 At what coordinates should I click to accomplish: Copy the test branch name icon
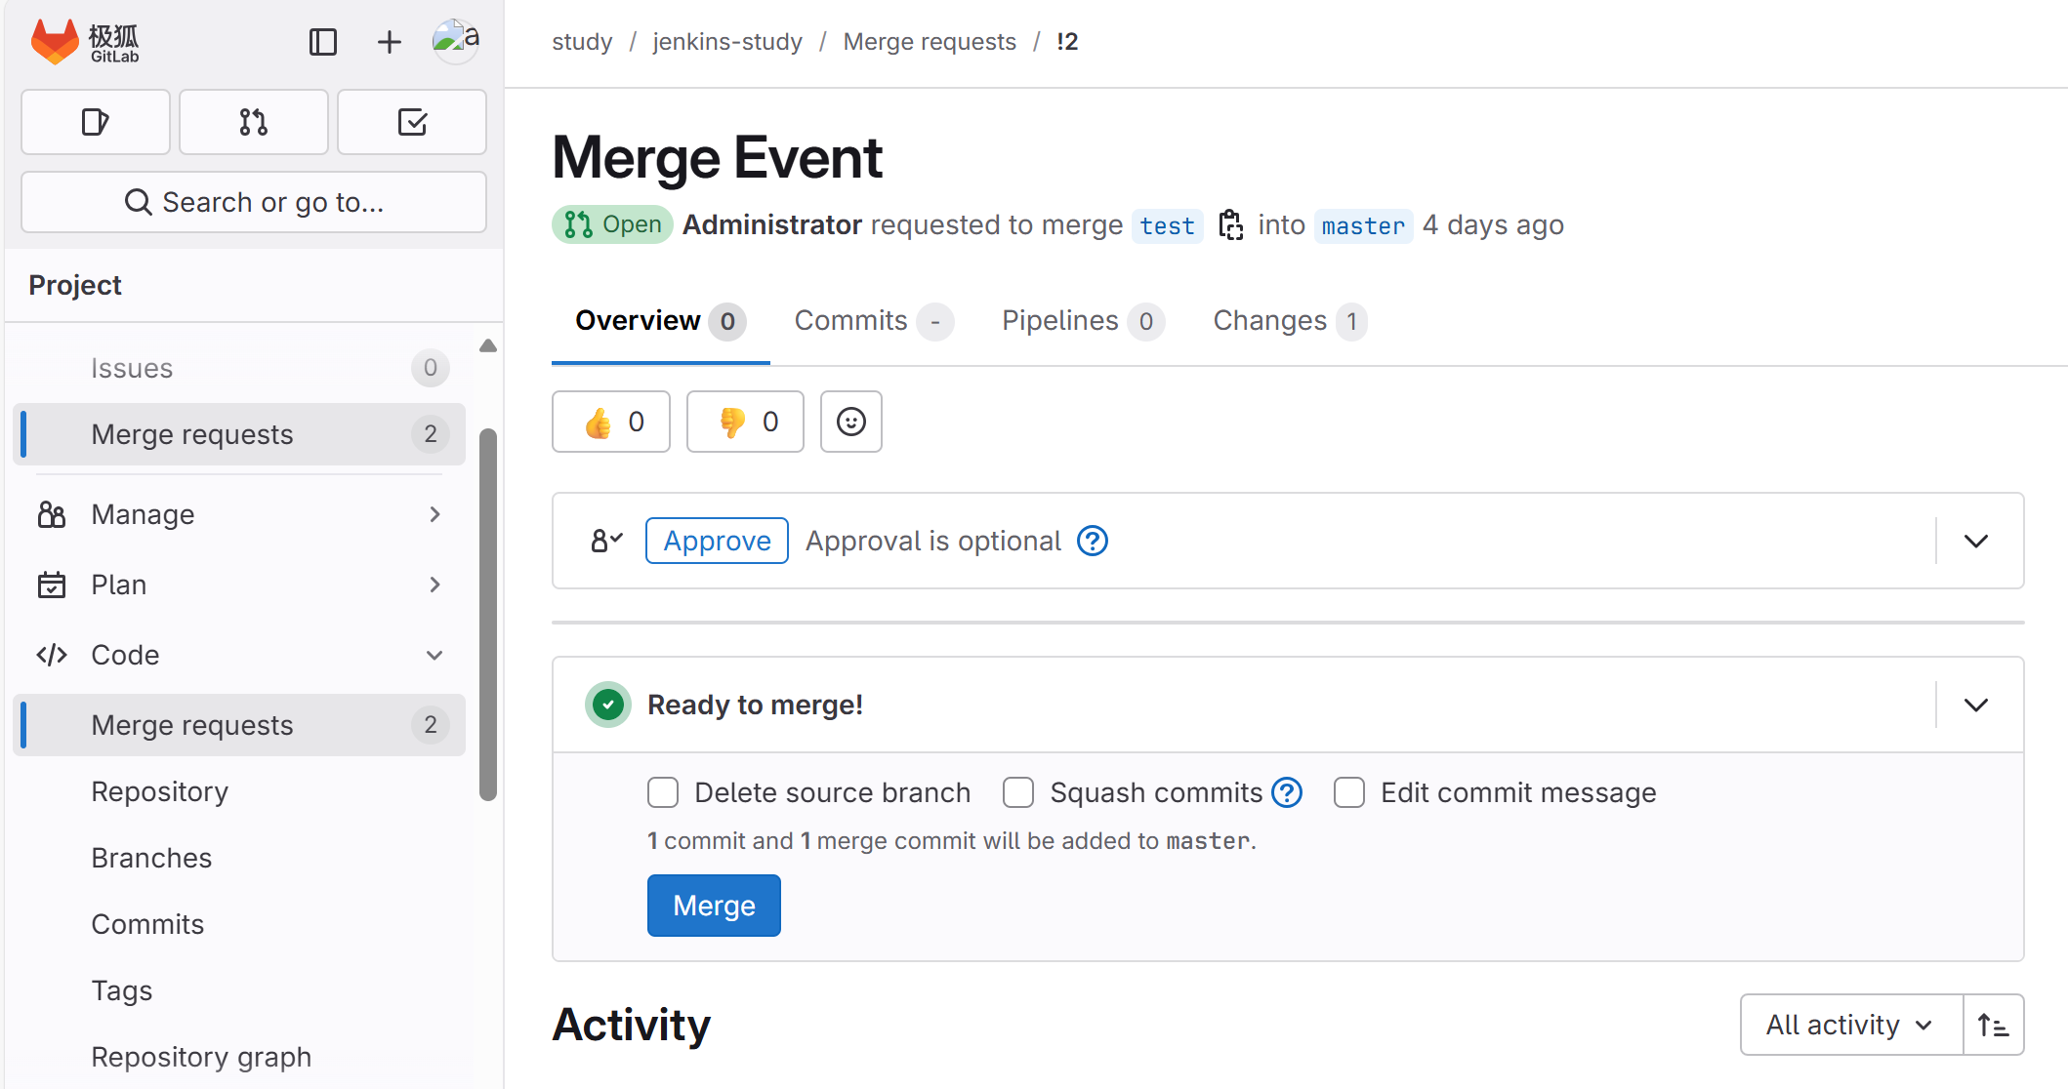point(1230,225)
